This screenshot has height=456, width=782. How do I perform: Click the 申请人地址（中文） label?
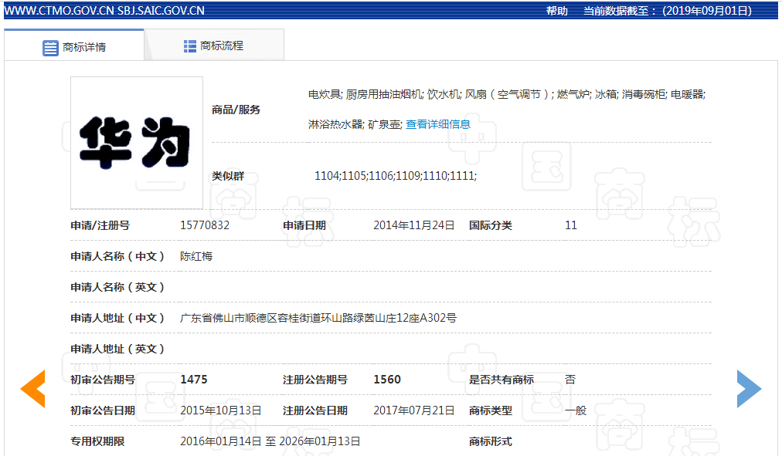pyautogui.click(x=117, y=318)
